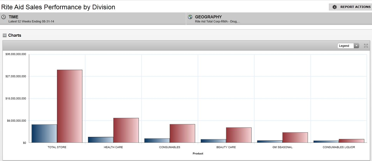This screenshot has width=372, height=161.
Task: Click the gear icon in Report Actions
Action: coord(334,7)
